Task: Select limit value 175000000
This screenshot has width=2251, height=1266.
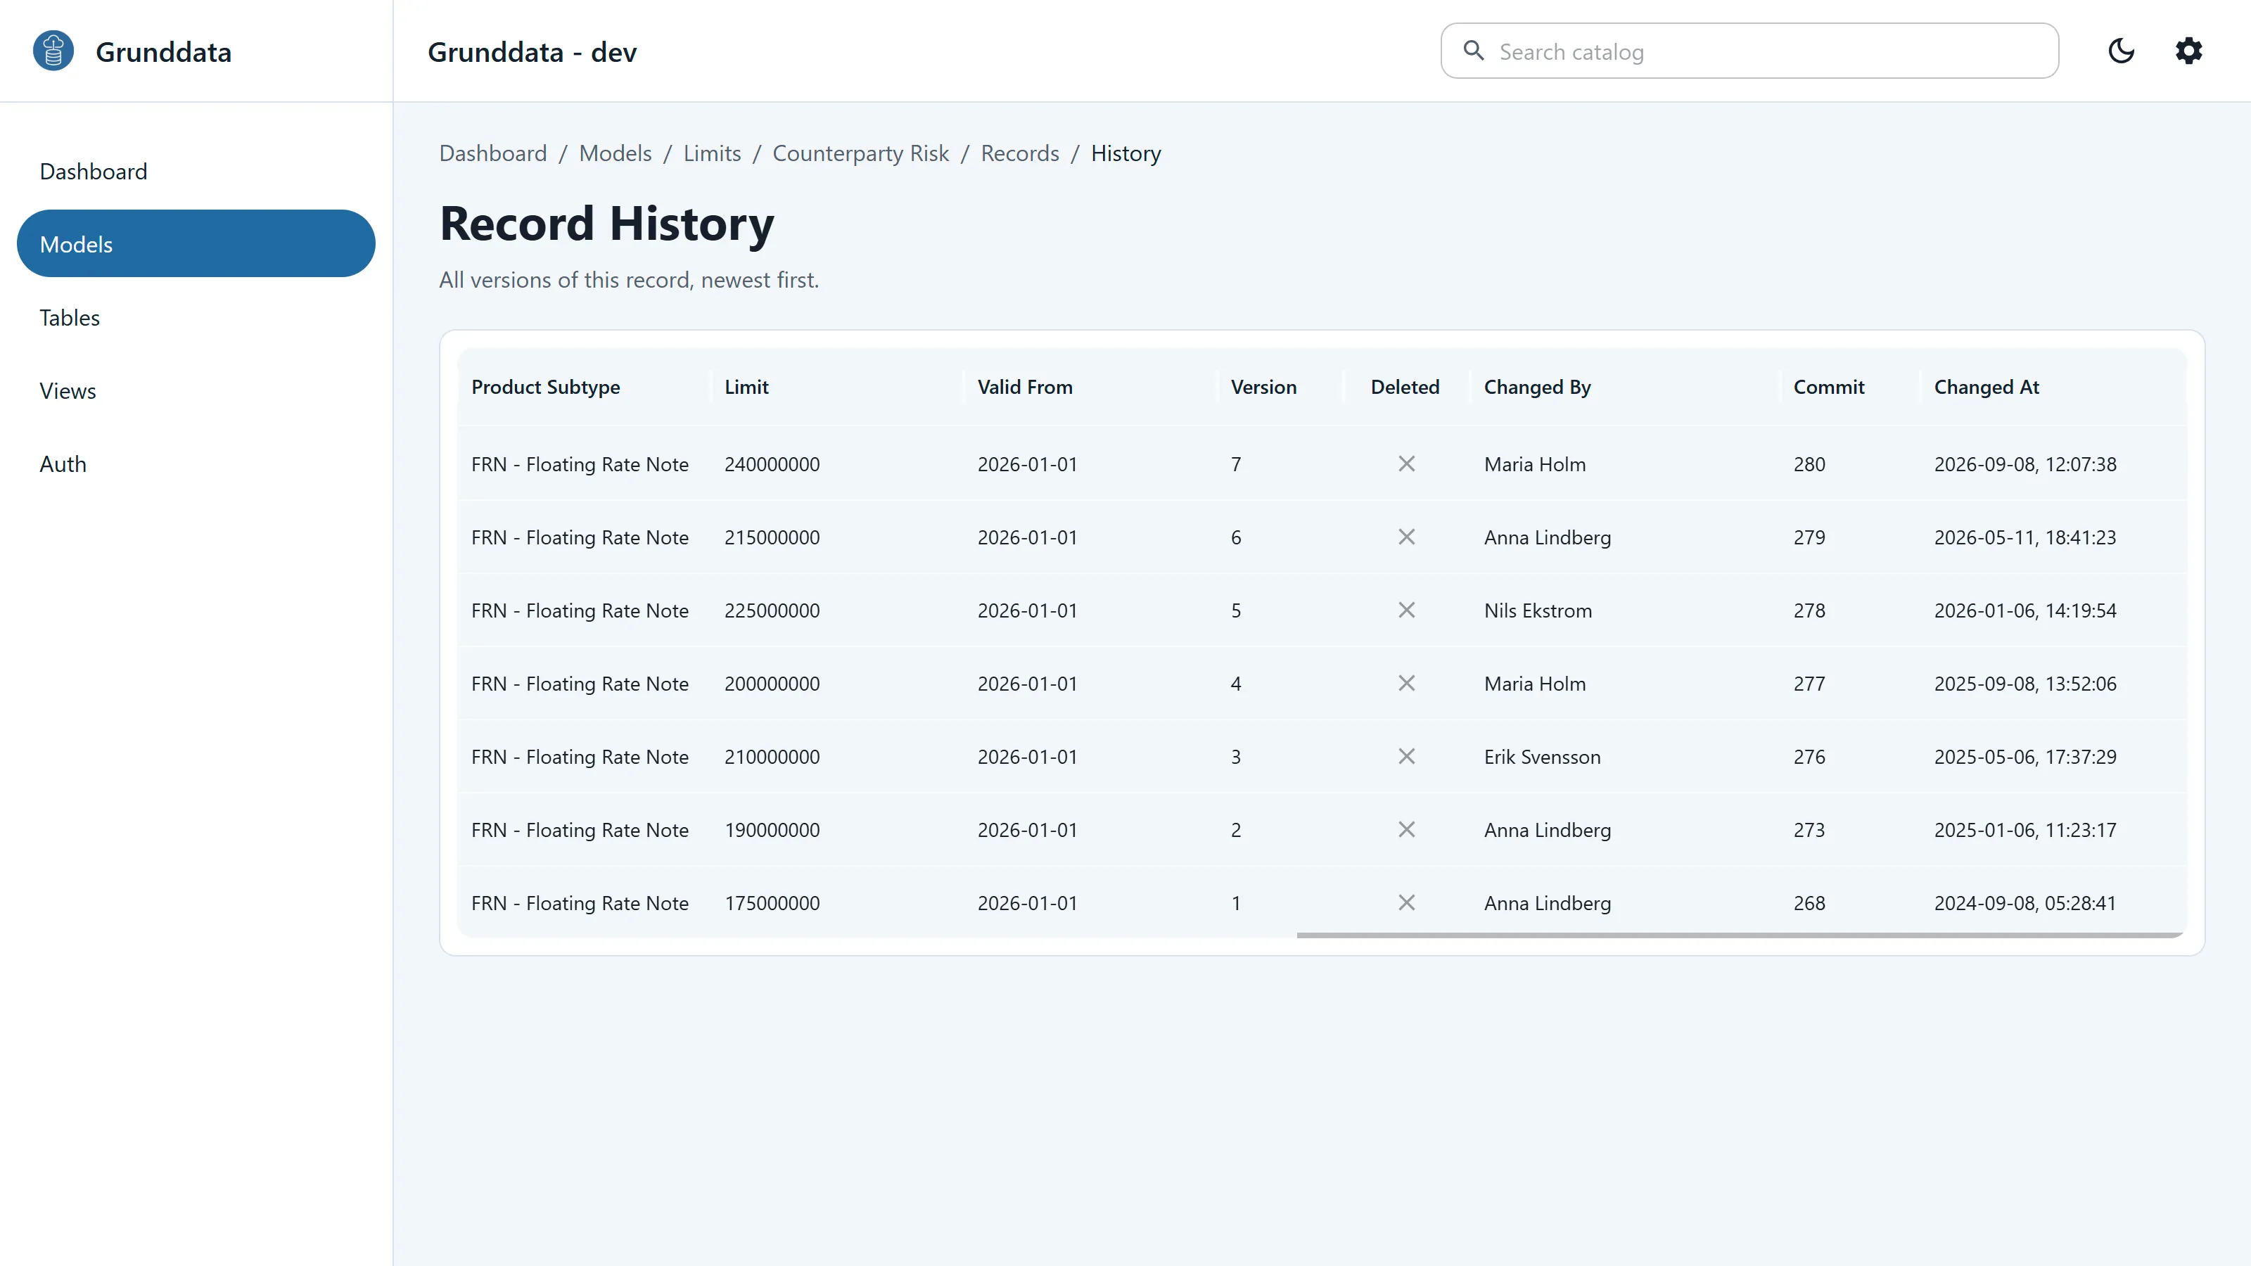Action: click(772, 902)
